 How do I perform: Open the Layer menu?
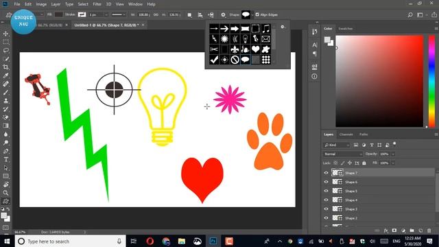[56, 4]
